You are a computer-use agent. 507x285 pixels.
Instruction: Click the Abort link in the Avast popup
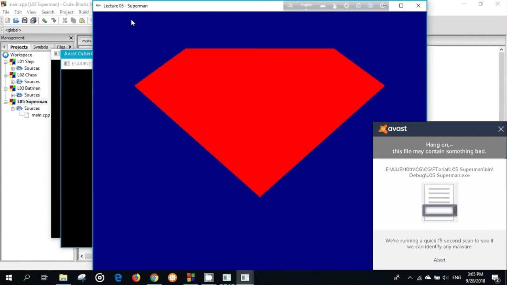(439, 260)
